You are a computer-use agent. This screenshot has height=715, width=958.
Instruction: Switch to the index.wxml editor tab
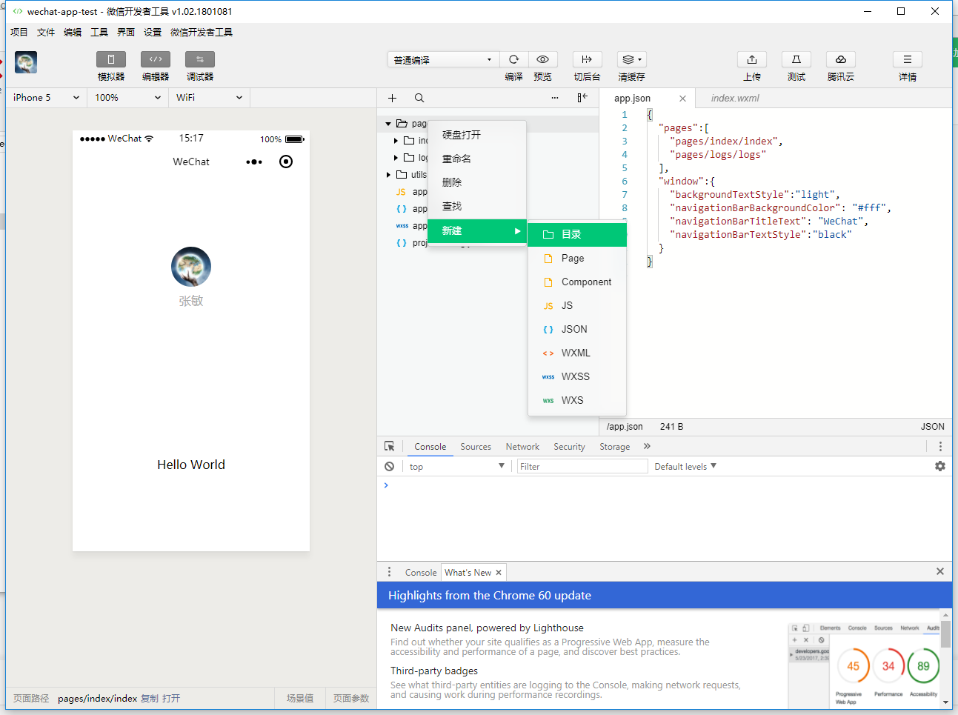[735, 98]
